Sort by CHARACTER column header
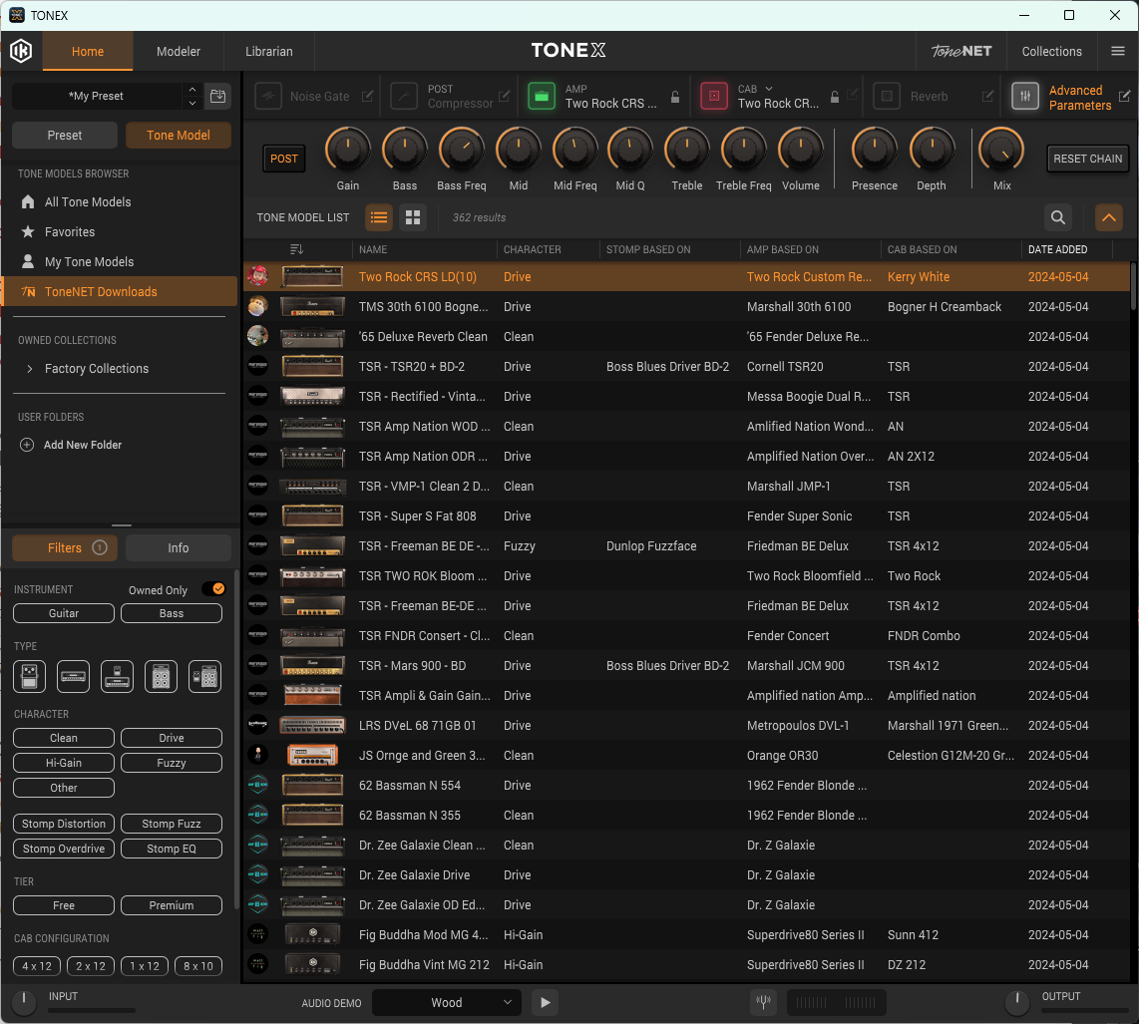Viewport: 1139px width, 1024px height. pyautogui.click(x=533, y=249)
